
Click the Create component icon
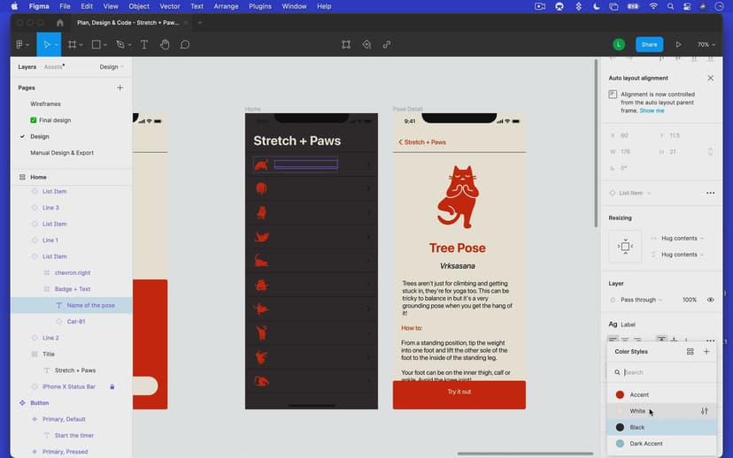pos(366,44)
